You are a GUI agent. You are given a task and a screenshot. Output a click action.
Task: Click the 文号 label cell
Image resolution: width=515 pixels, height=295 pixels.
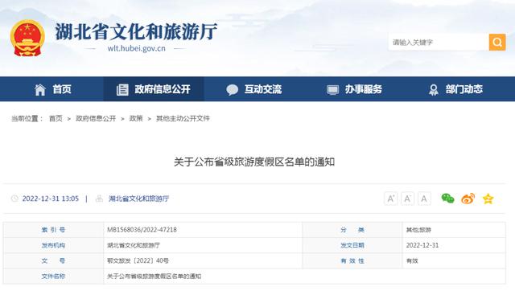click(53, 261)
